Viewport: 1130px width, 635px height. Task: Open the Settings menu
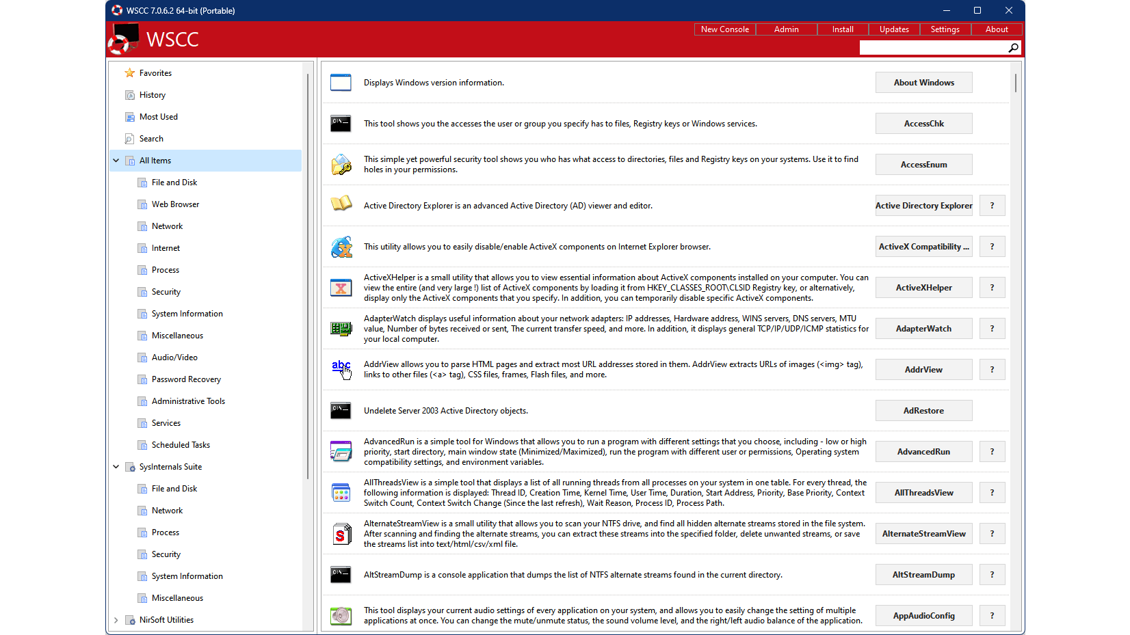[x=945, y=29]
